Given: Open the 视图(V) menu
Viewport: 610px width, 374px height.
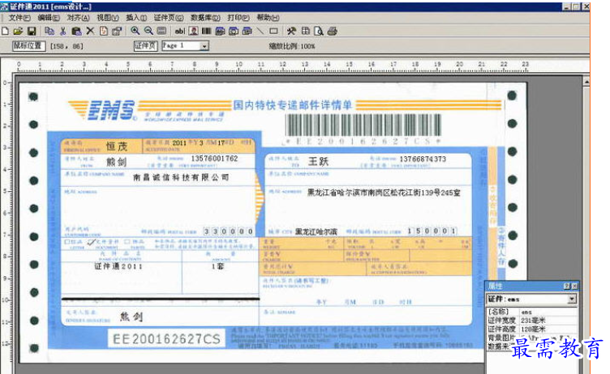Looking at the screenshot, I should point(107,18).
